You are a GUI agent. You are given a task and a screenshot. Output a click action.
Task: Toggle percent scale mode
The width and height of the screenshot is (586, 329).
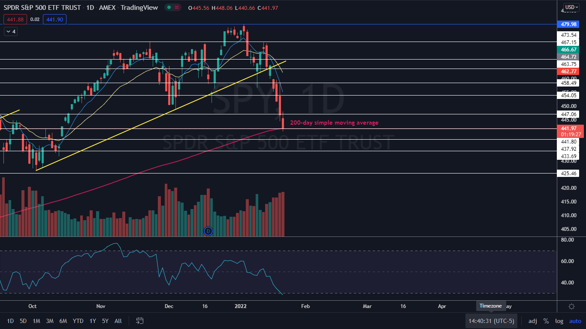(546, 321)
